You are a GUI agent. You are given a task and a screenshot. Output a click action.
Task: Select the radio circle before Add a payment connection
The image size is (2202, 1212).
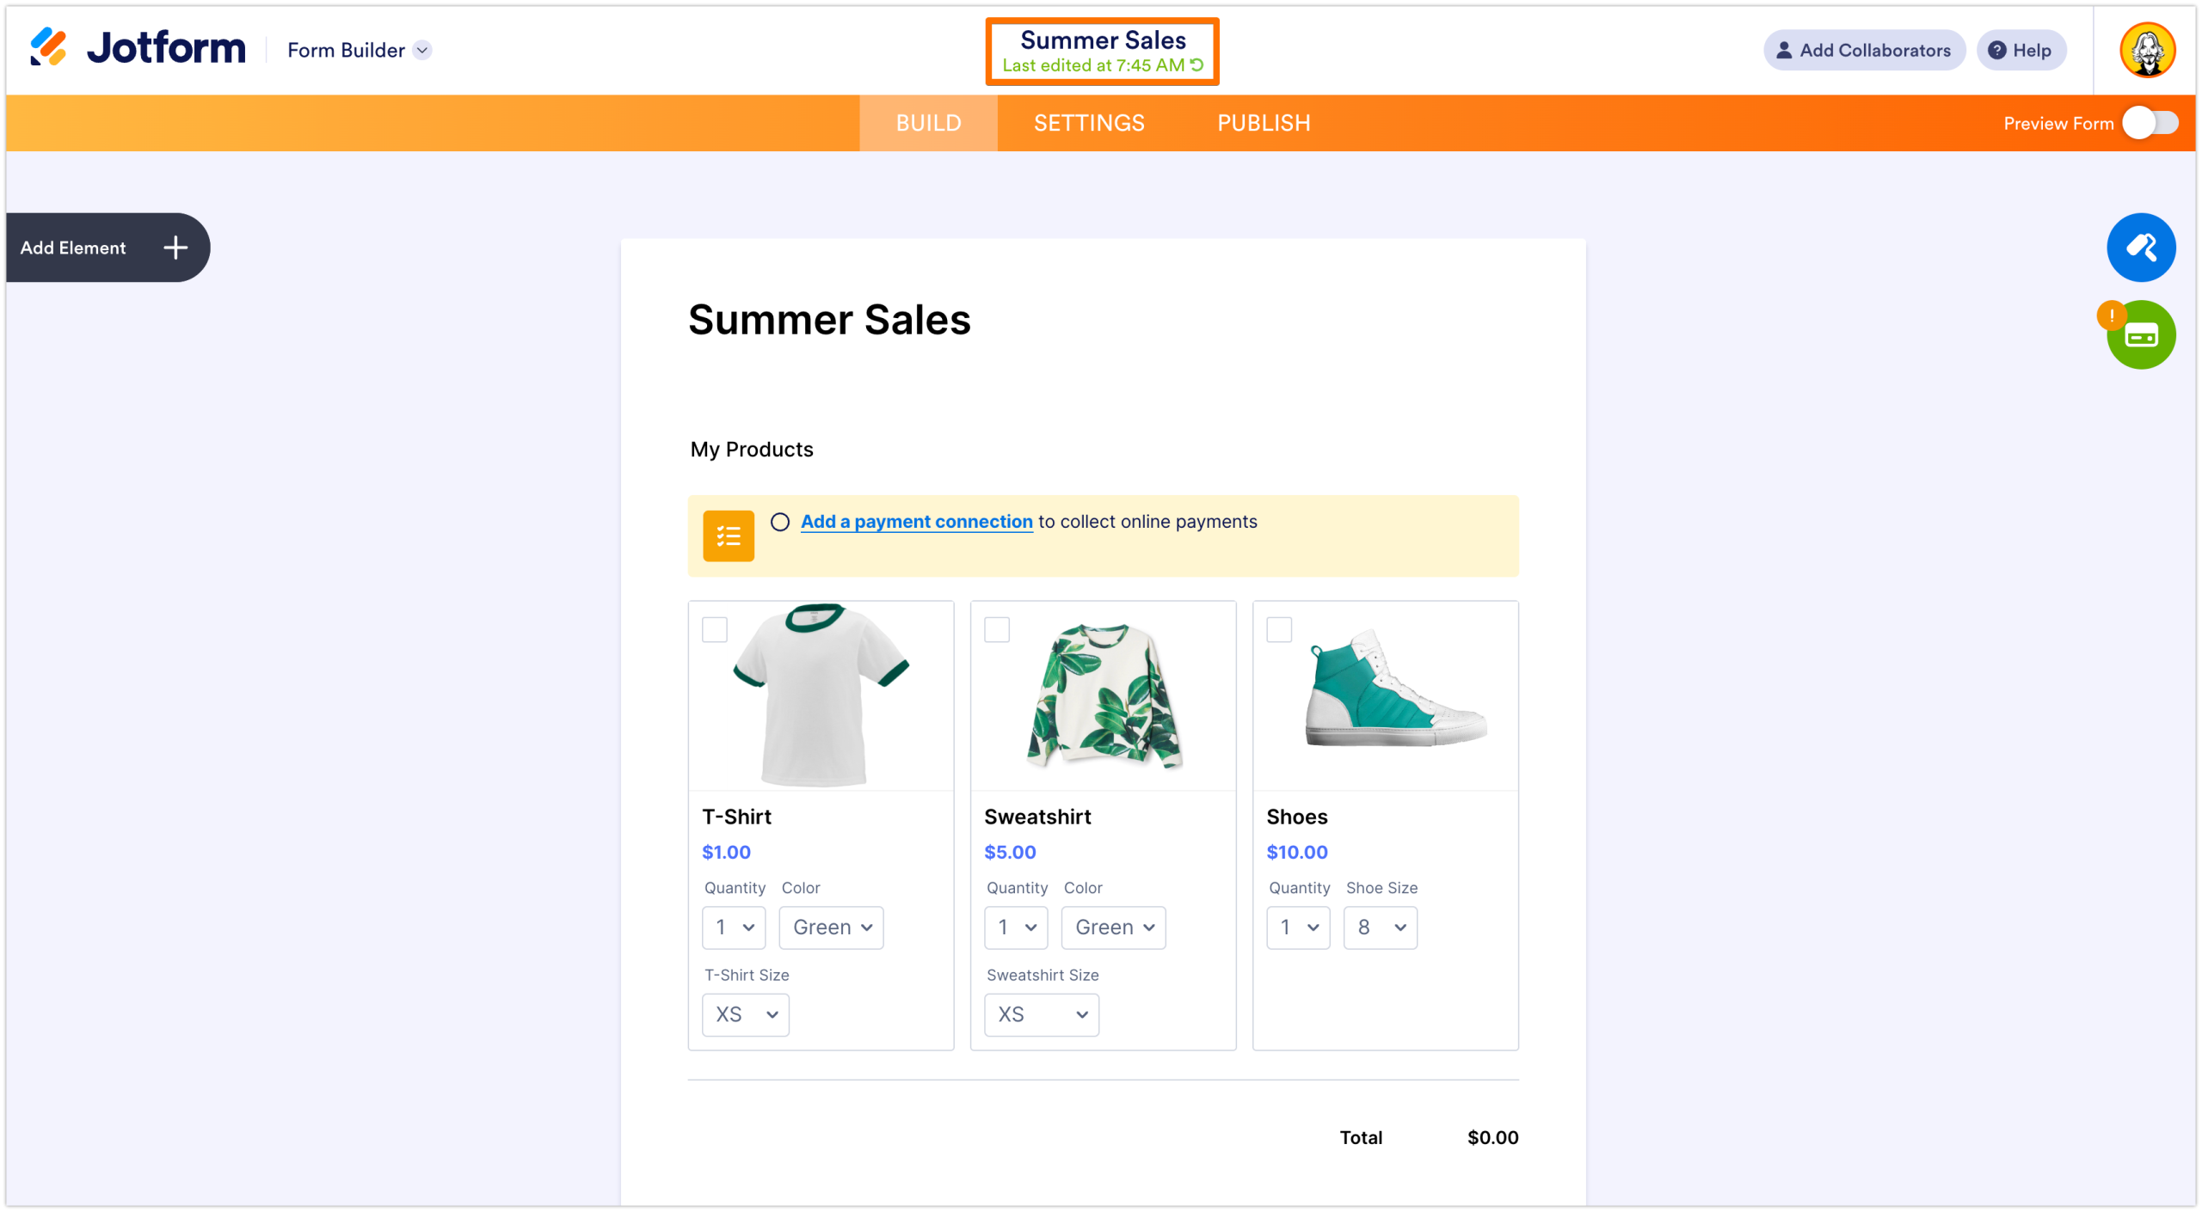(779, 522)
